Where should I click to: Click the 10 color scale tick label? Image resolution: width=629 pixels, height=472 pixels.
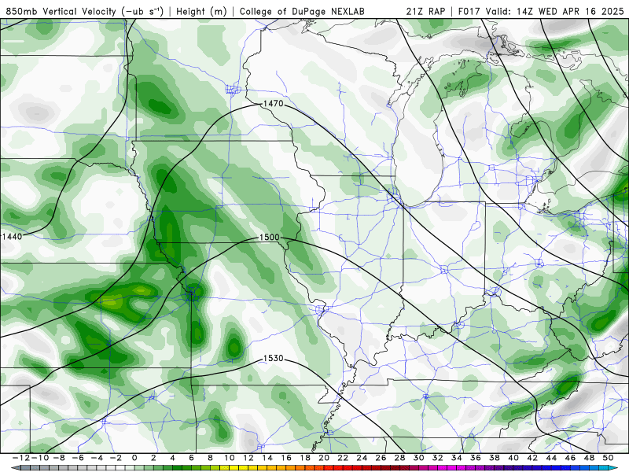coord(229,458)
